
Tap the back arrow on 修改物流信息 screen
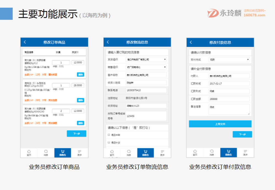point(108,42)
